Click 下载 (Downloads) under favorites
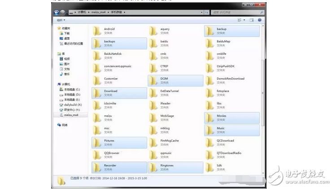This screenshot has height=189, width=333. (66, 33)
